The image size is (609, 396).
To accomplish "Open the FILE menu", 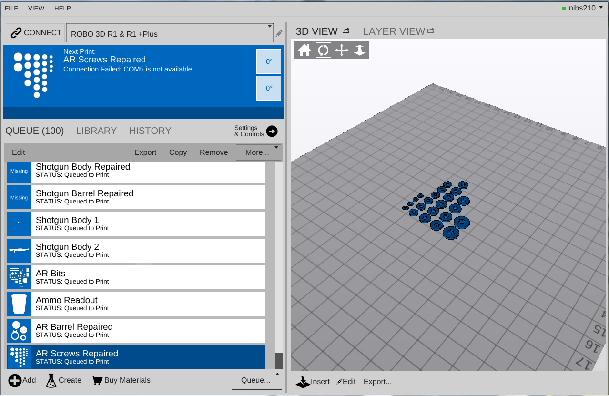I will pyautogui.click(x=11, y=9).
